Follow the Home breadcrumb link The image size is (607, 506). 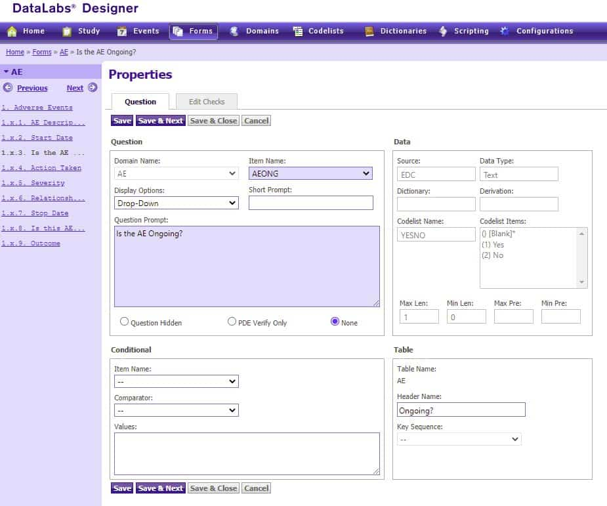click(15, 52)
